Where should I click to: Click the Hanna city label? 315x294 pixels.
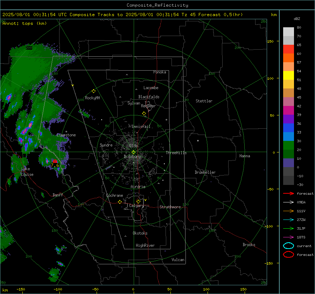point(245,156)
